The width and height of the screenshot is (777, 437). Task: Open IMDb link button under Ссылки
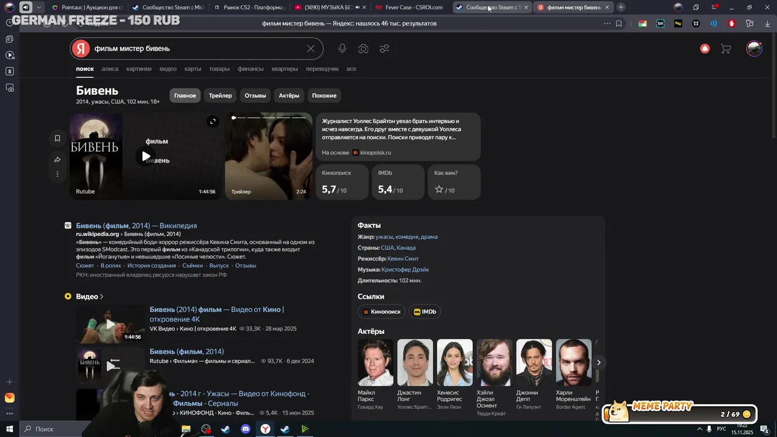425,312
